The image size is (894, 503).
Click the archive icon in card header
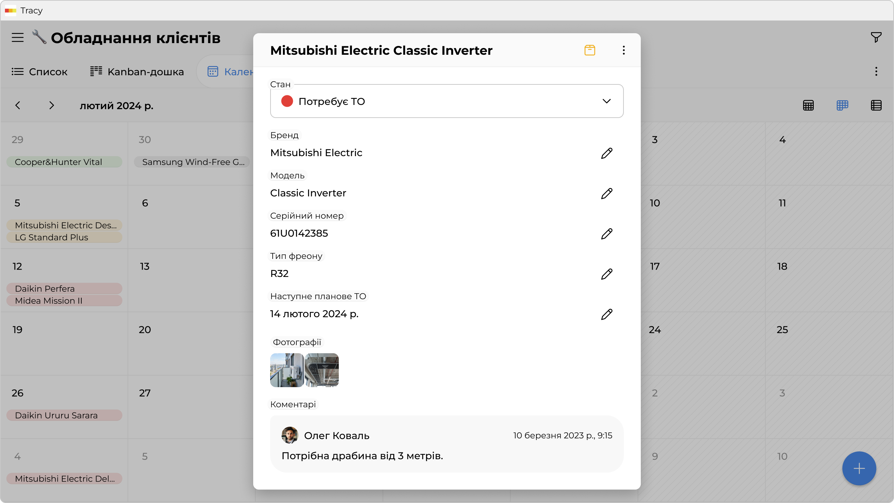pos(590,50)
